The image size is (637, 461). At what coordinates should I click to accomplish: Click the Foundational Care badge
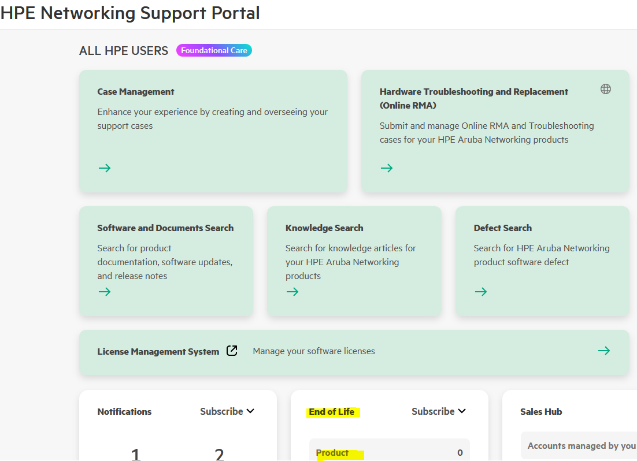(x=214, y=50)
